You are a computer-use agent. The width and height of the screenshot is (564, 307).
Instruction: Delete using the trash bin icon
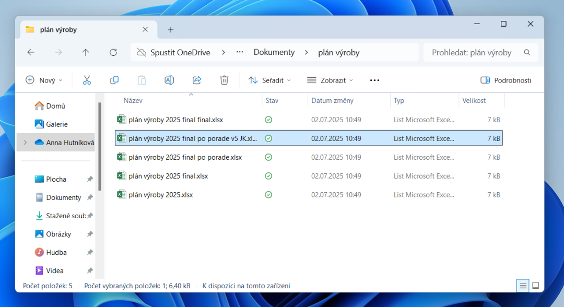224,80
